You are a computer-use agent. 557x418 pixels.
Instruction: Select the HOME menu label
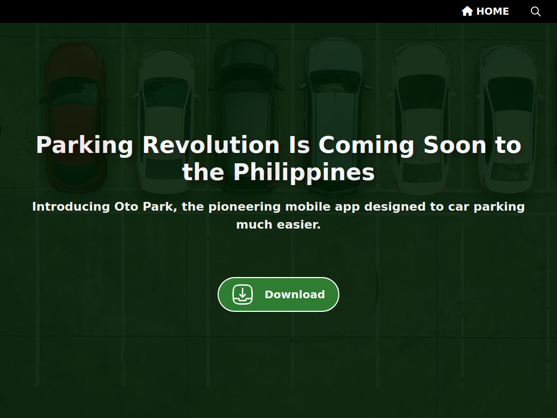492,11
